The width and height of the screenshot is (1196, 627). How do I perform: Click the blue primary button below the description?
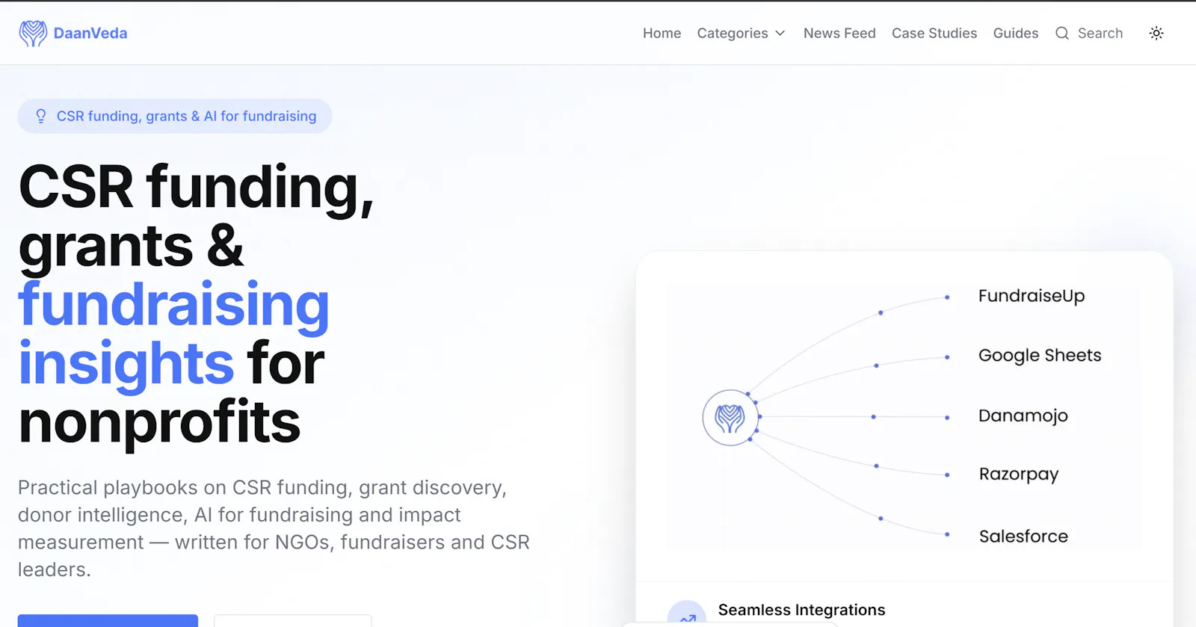(x=108, y=621)
